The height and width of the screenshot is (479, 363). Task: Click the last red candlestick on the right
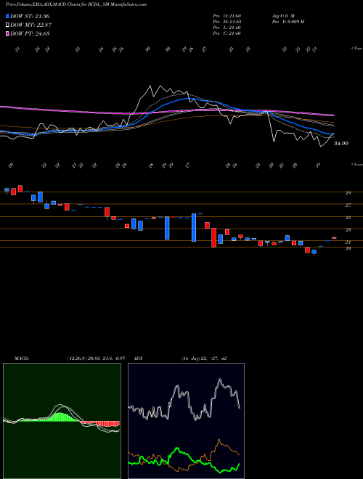[334, 237]
